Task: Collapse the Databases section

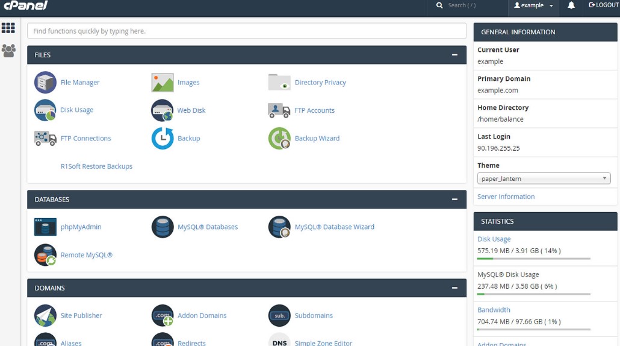Action: [454, 199]
